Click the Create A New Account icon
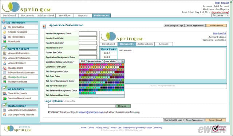The image size is (233, 136). coord(5,98)
